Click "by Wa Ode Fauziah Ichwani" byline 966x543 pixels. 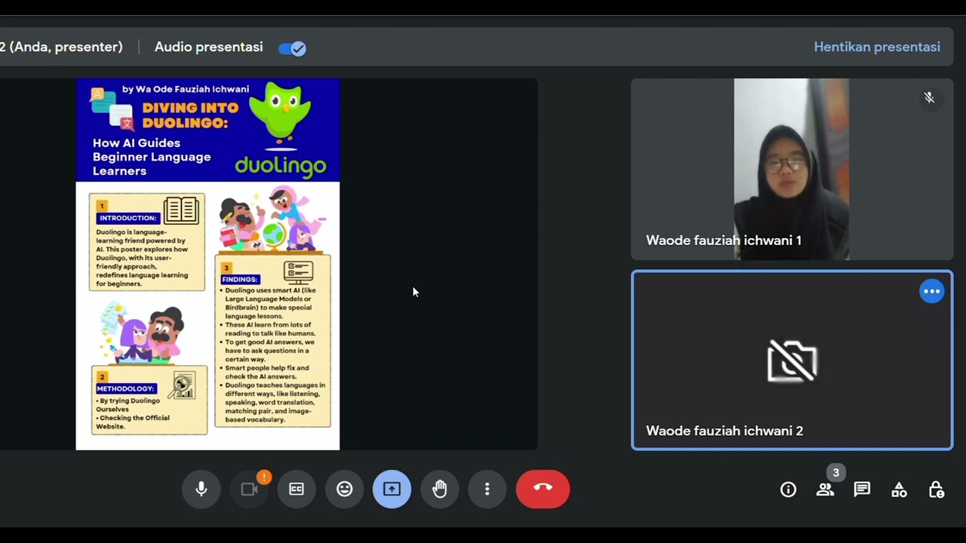(x=186, y=89)
